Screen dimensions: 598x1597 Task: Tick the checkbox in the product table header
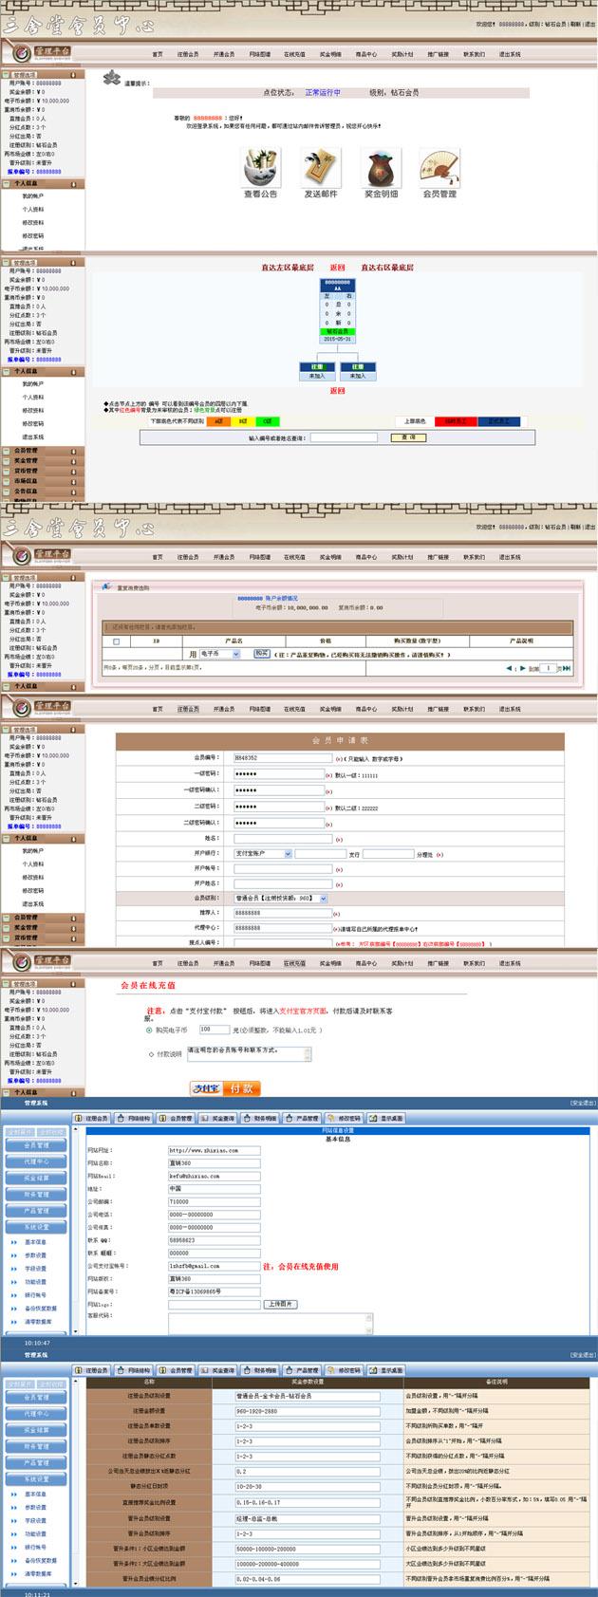click(x=117, y=641)
